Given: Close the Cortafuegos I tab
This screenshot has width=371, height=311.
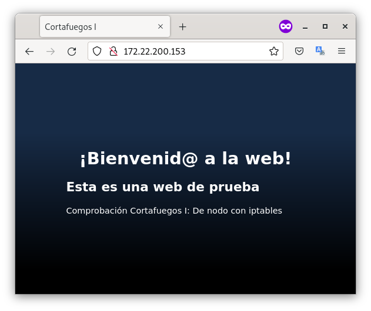Looking at the screenshot, I should (x=161, y=27).
